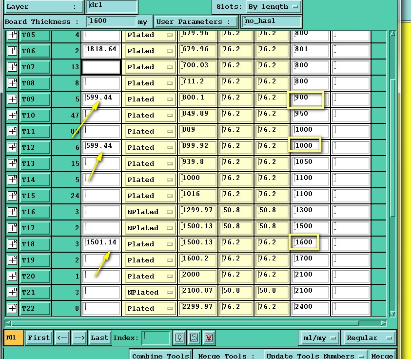The width and height of the screenshot is (411, 359).
Task: Click the T01 current tool indicator
Action: click(x=14, y=338)
